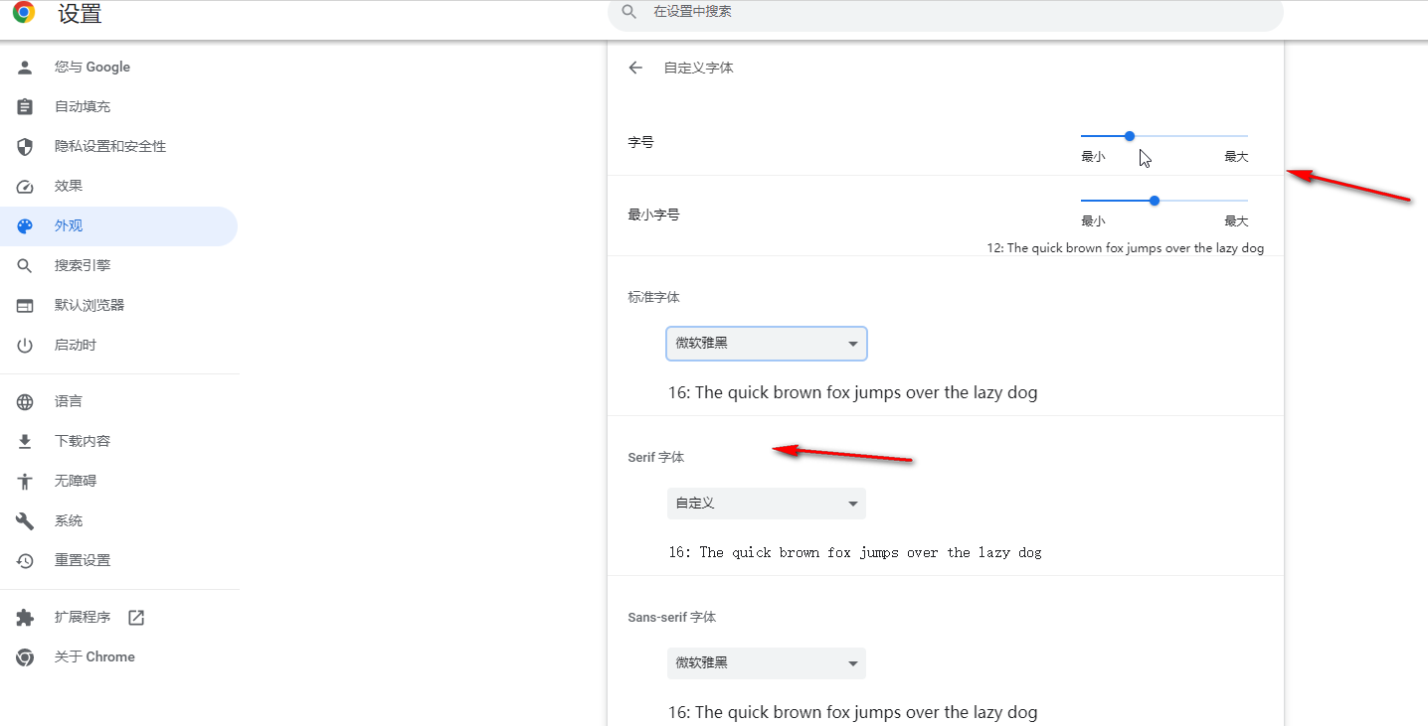Open the 效果 settings section
Viewport: 1428px width, 726px height.
pos(119,187)
